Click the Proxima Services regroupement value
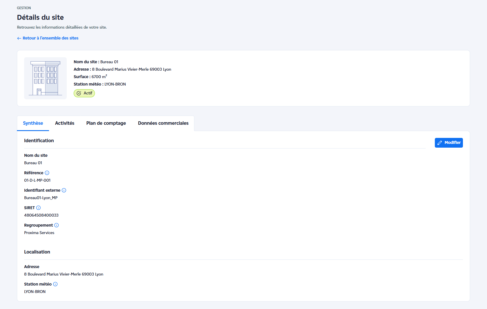 click(x=39, y=233)
